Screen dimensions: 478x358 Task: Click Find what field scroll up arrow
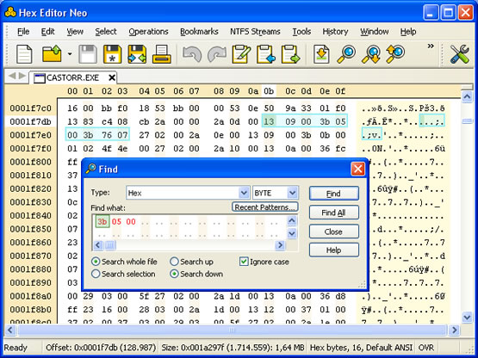click(292, 220)
